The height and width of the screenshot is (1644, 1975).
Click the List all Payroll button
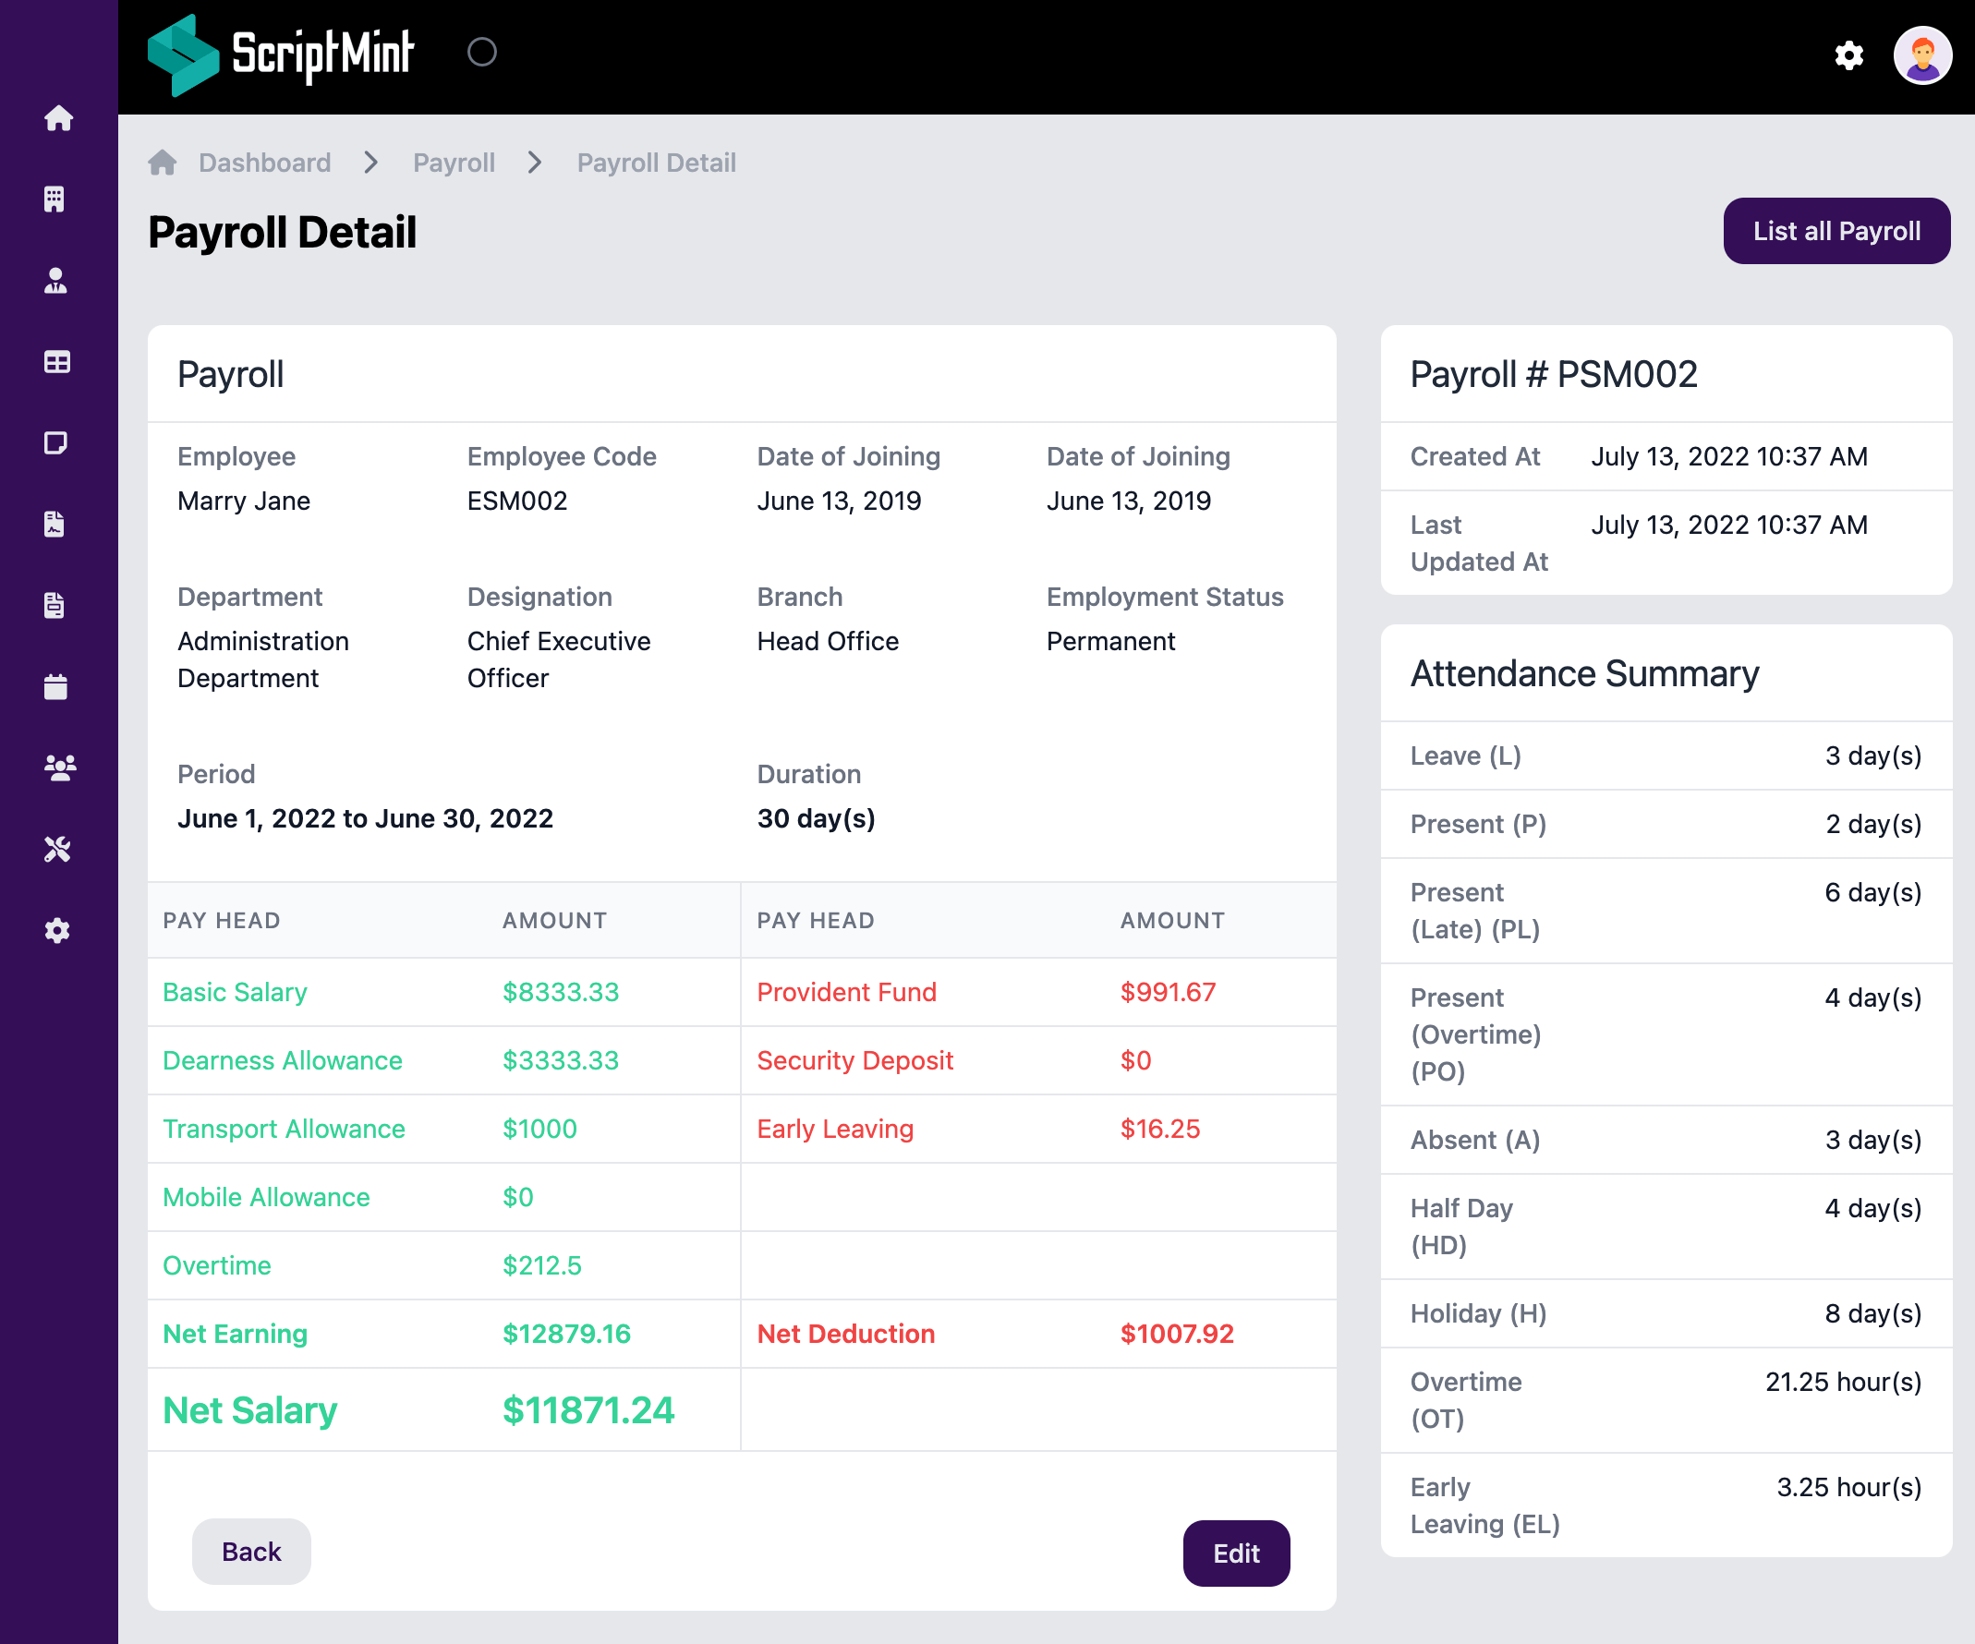[x=1836, y=230]
